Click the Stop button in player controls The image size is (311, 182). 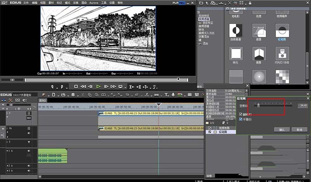coord(76,87)
